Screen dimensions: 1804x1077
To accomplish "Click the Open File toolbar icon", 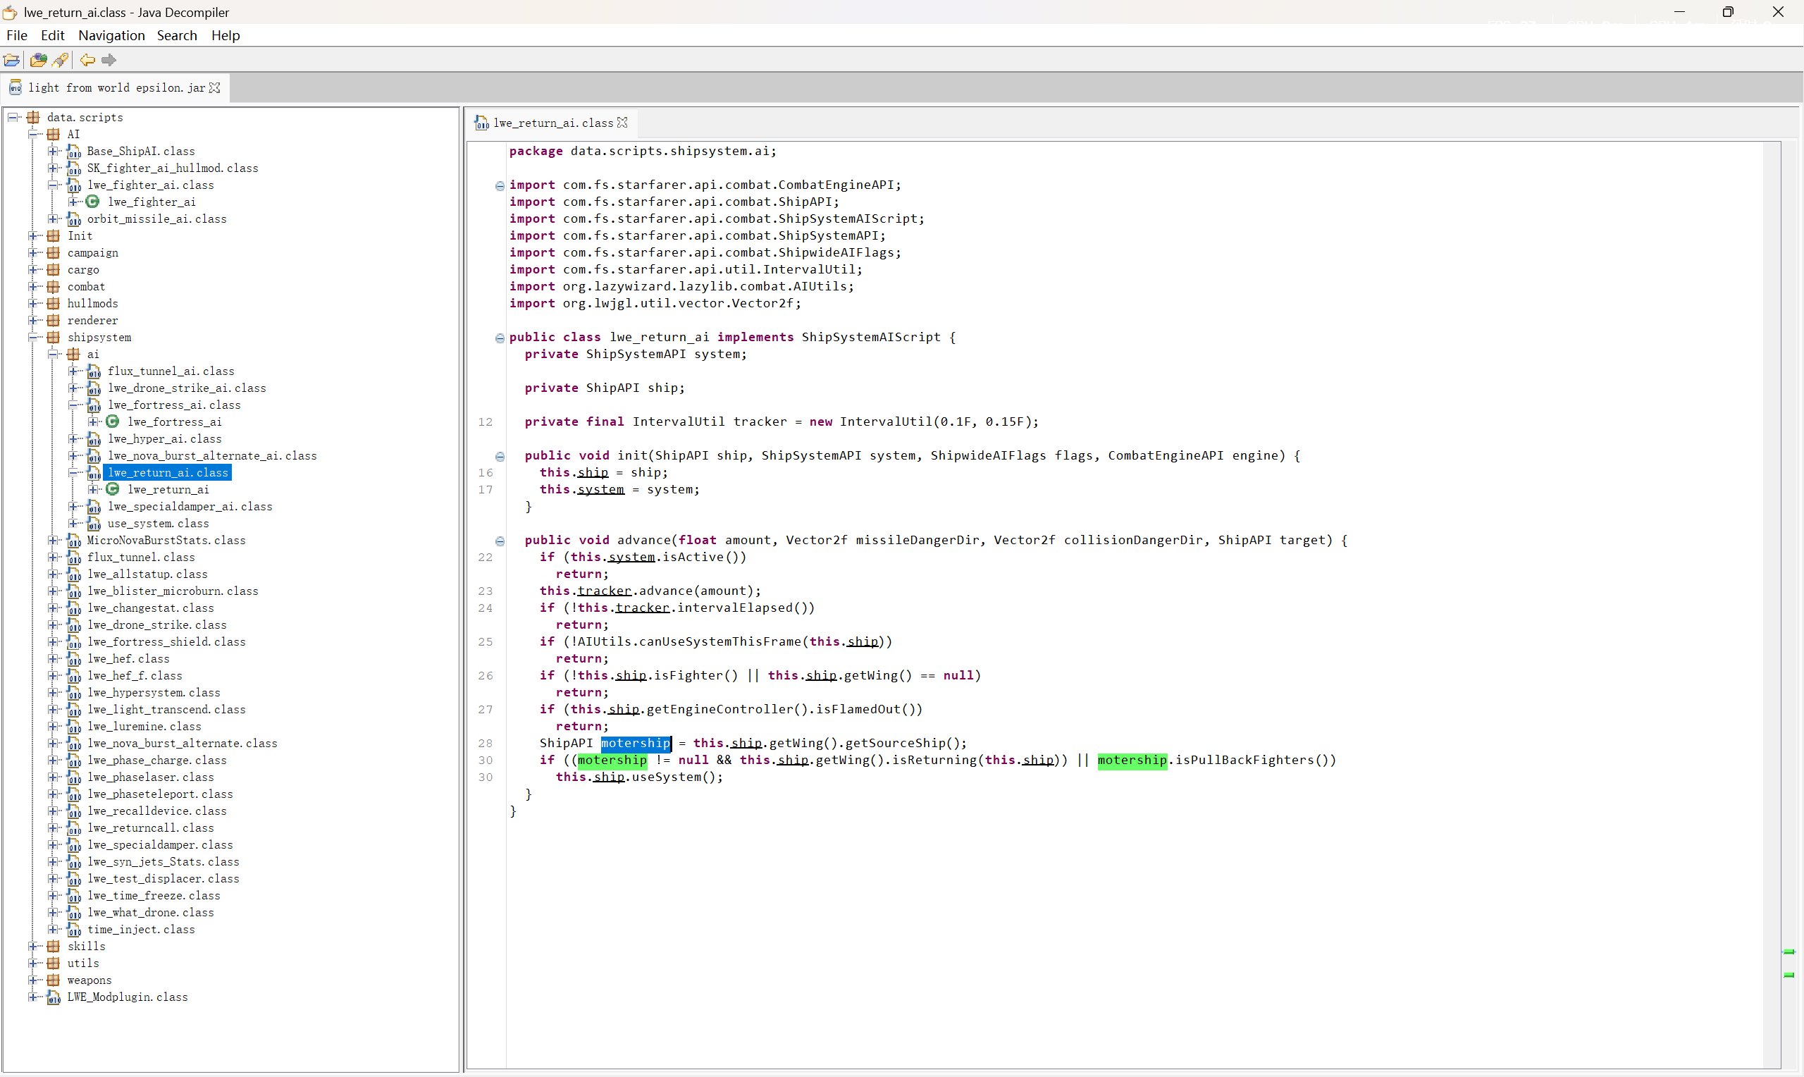I will click(11, 60).
